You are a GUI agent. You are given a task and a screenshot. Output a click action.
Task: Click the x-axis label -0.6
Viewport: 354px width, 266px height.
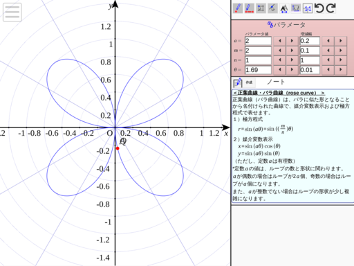52,133
